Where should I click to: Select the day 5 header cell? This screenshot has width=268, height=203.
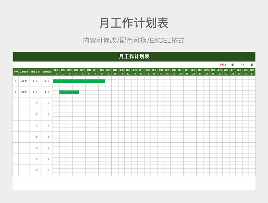82,74
